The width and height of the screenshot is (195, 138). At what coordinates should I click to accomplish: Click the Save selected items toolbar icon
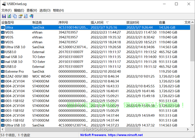[x=4, y=16]
